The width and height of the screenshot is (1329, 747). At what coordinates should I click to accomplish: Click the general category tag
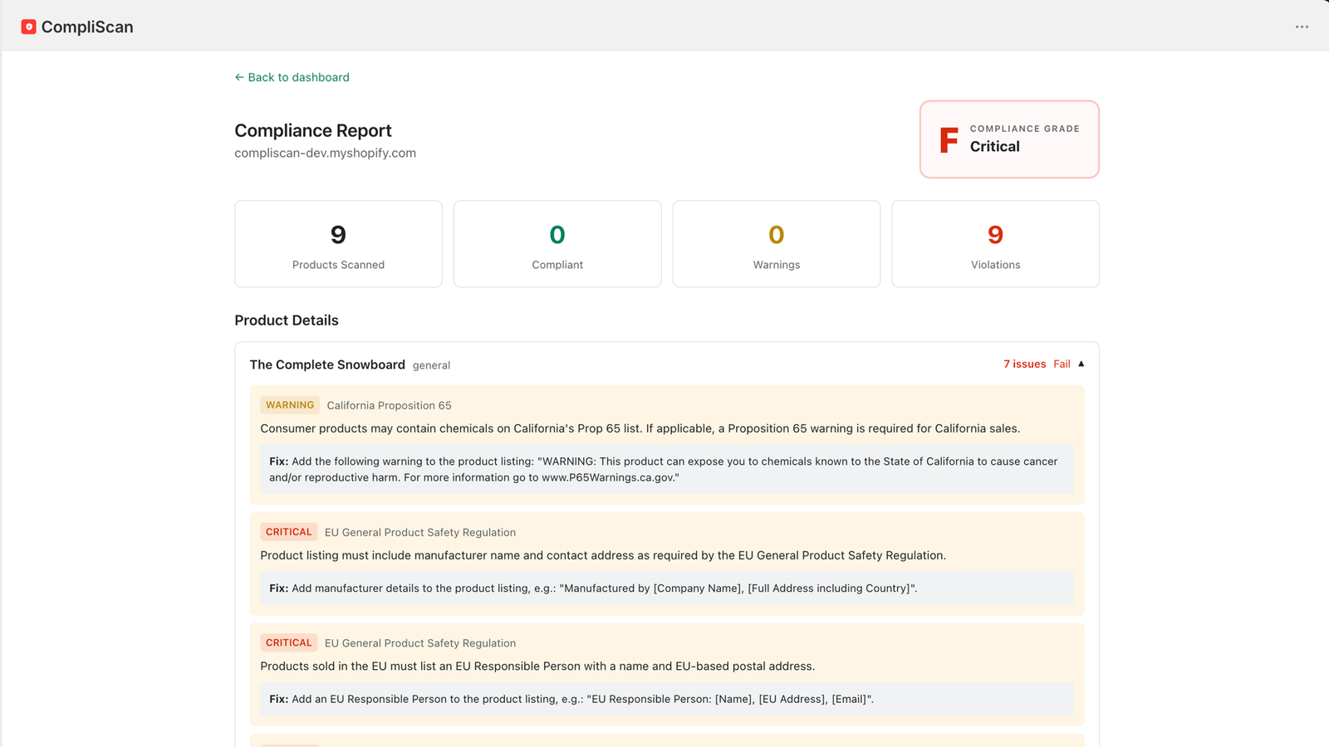(x=431, y=365)
